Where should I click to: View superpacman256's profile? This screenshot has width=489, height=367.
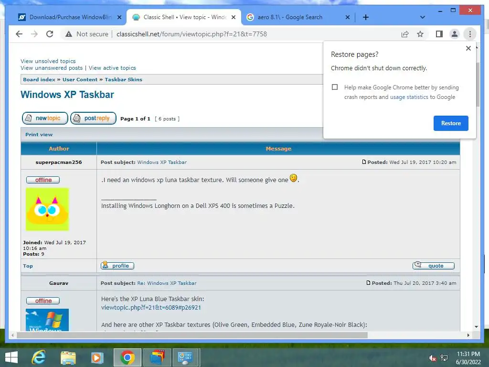(117, 266)
